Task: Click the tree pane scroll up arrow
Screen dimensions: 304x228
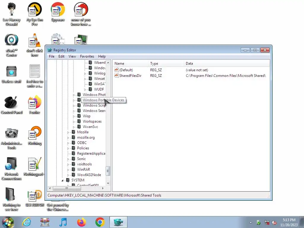Action: pyautogui.click(x=108, y=63)
